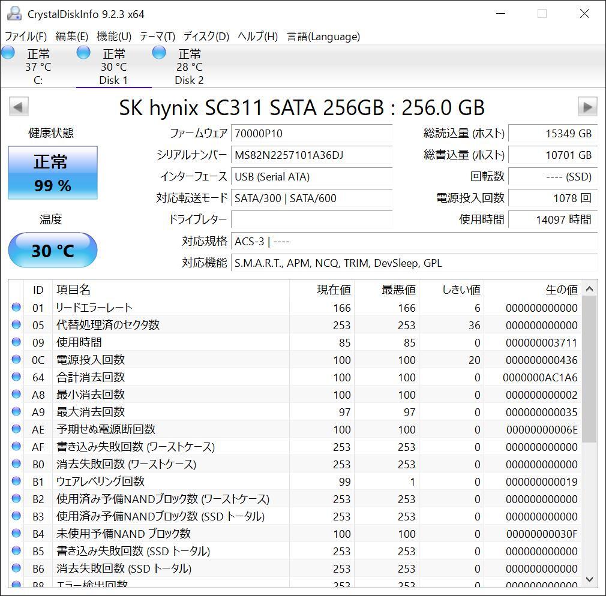
Task: Select the C: drive tab
Action: pos(38,67)
